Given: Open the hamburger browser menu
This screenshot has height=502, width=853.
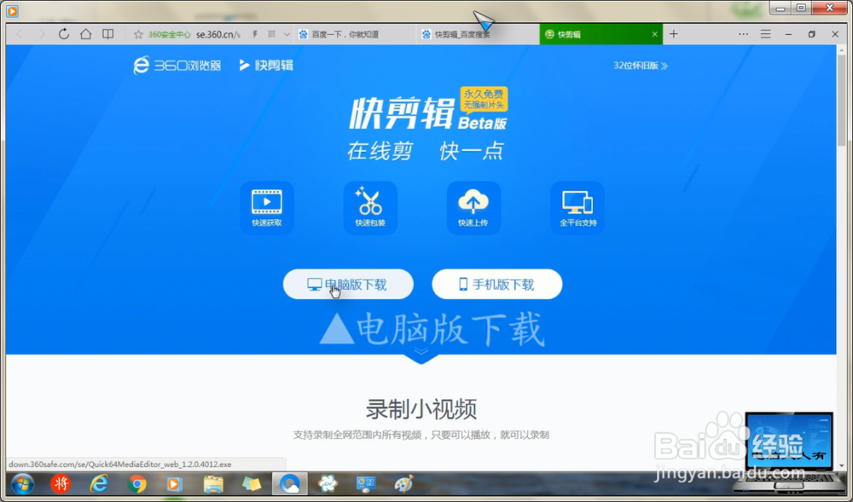Looking at the screenshot, I should 765,34.
